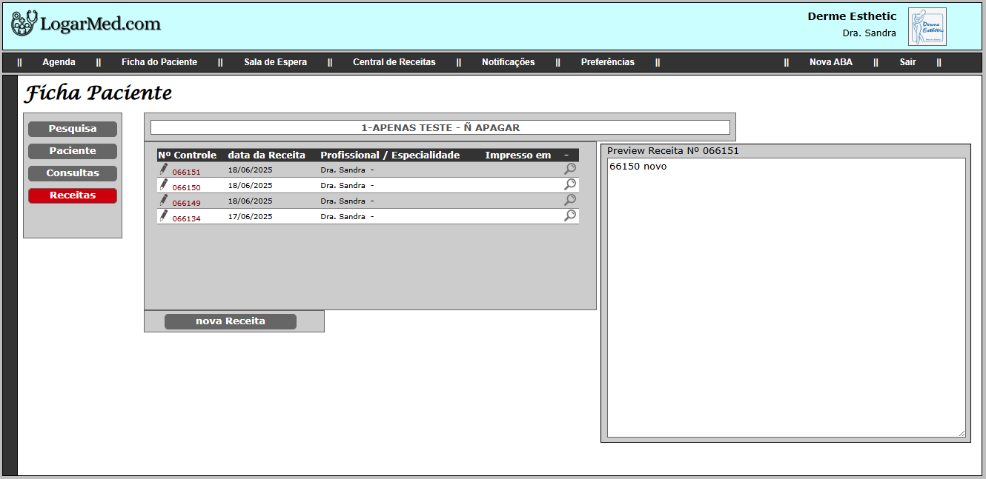Click the edit pencil for receita 066134
The image size is (986, 479).
[x=164, y=216]
